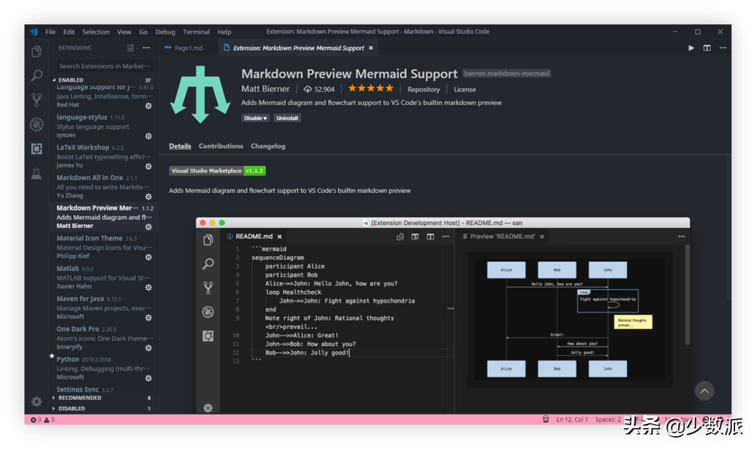Open the License link

click(x=465, y=90)
